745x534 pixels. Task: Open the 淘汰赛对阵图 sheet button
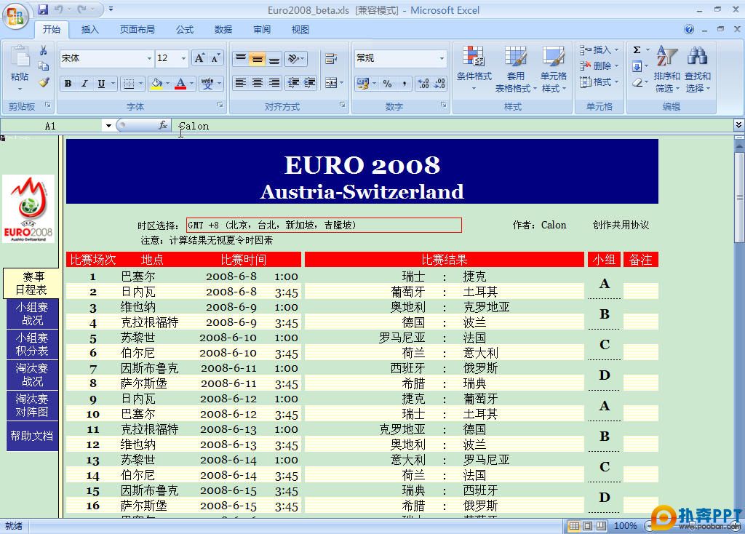[x=32, y=405]
